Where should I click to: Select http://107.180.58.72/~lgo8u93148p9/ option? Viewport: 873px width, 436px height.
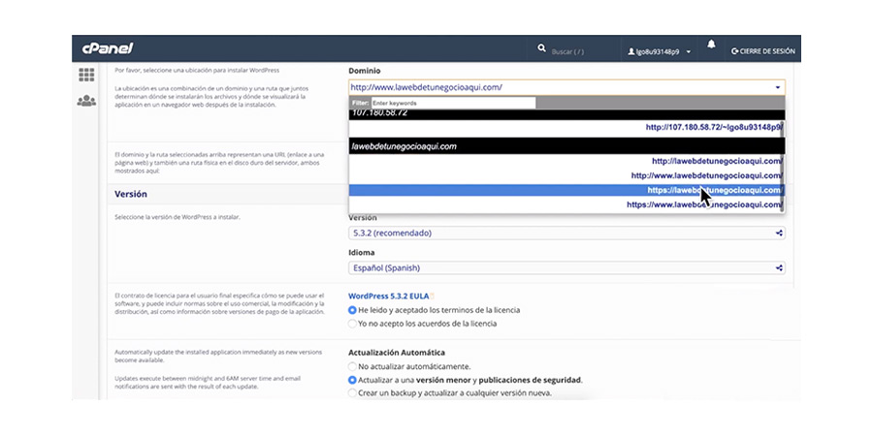click(566, 127)
